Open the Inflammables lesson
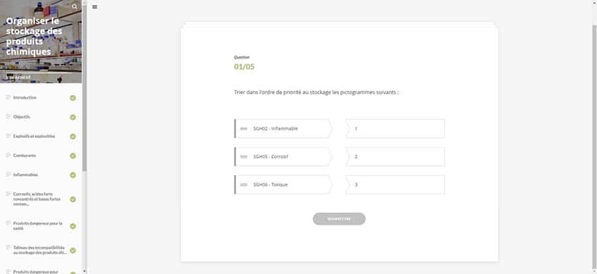This screenshot has width=597, height=274. click(25, 174)
